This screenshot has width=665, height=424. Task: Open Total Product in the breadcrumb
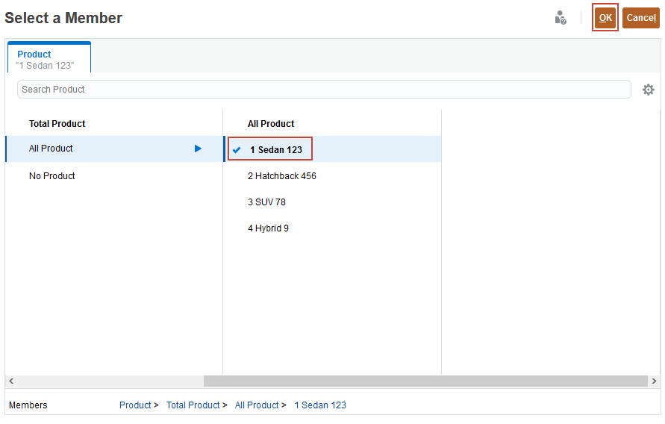tap(193, 405)
